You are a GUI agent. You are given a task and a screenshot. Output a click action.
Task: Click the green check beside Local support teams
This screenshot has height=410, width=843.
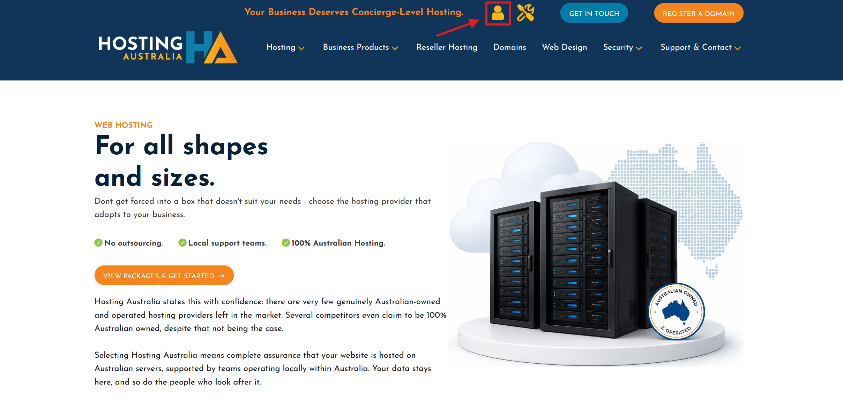(182, 242)
